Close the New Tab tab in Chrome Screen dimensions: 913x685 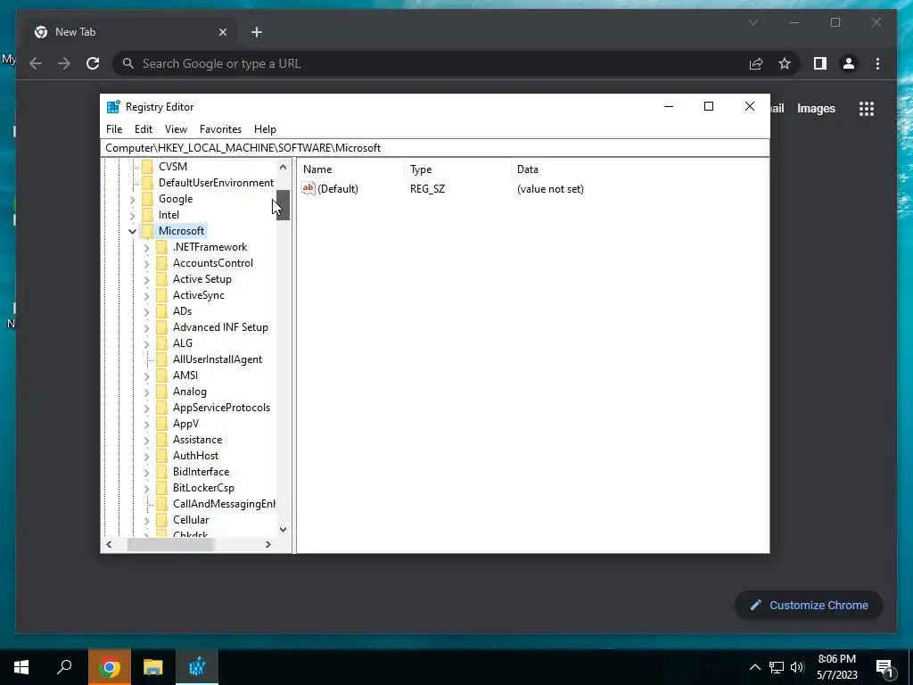222,33
